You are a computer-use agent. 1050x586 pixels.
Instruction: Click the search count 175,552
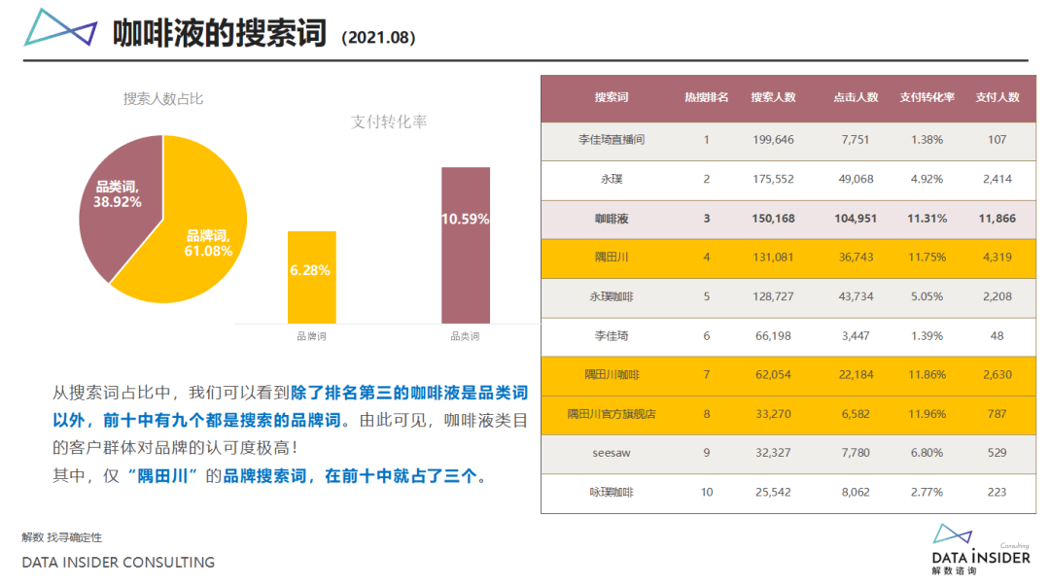(774, 179)
